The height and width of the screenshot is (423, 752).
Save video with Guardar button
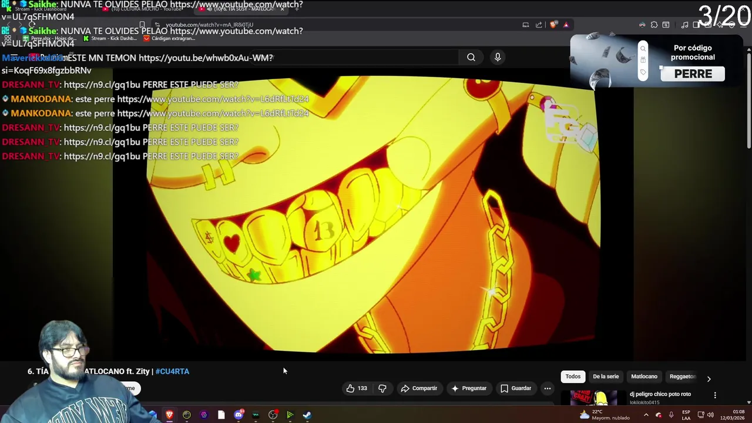click(x=516, y=388)
